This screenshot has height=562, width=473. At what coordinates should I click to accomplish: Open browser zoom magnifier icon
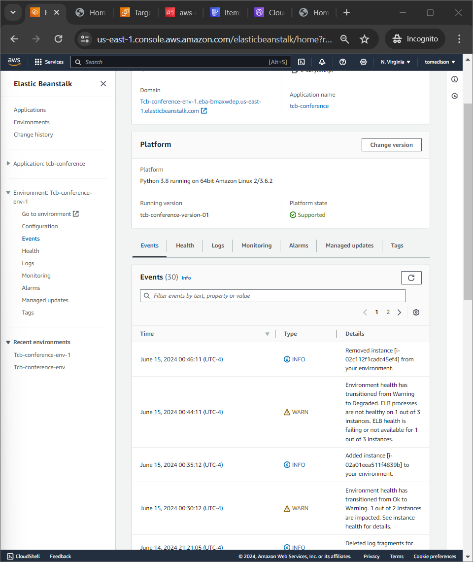pos(344,39)
